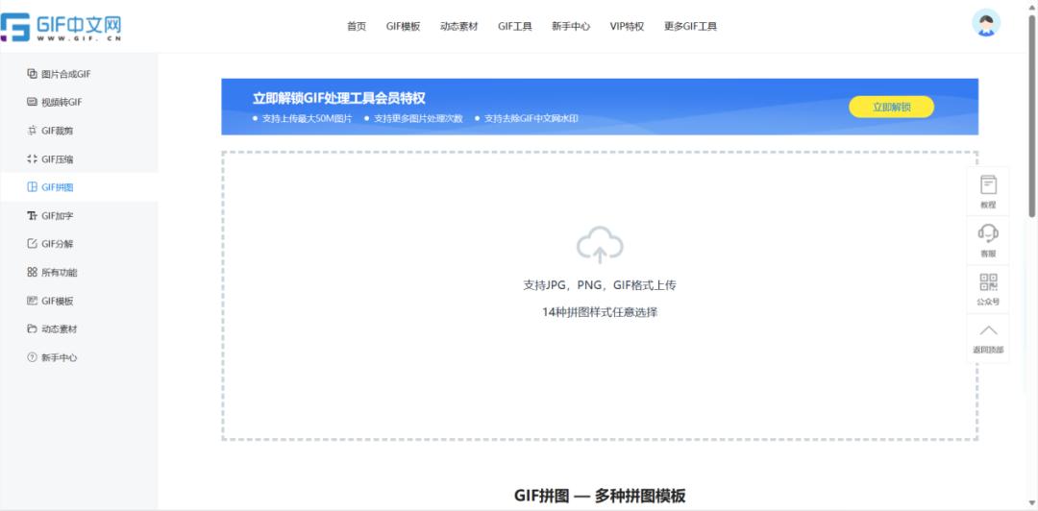1038x511 pixels.
Task: Click the GIF模板 sidebar icon
Action: point(32,301)
